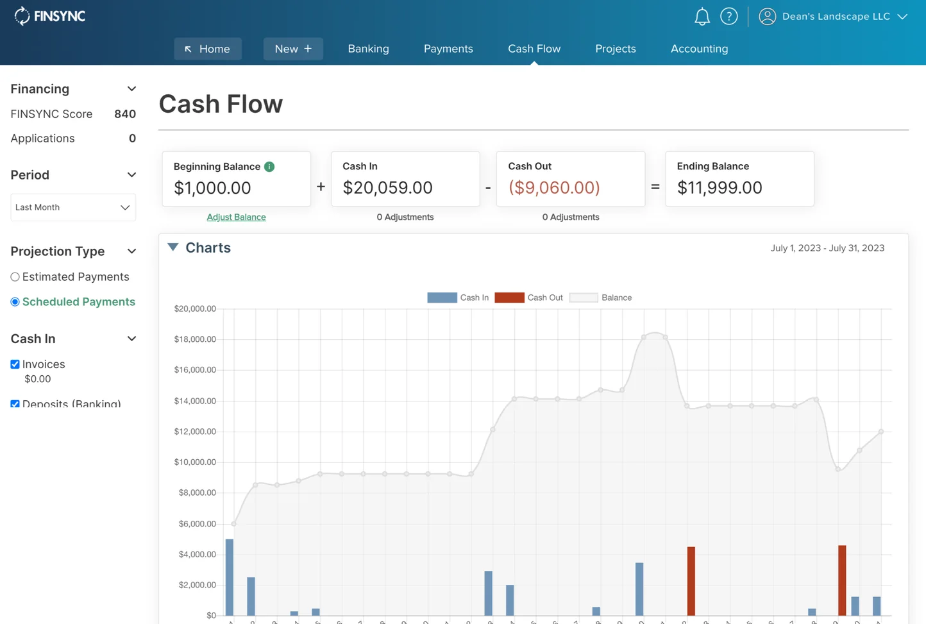
Task: Collapse the Cash In section
Action: tap(131, 339)
